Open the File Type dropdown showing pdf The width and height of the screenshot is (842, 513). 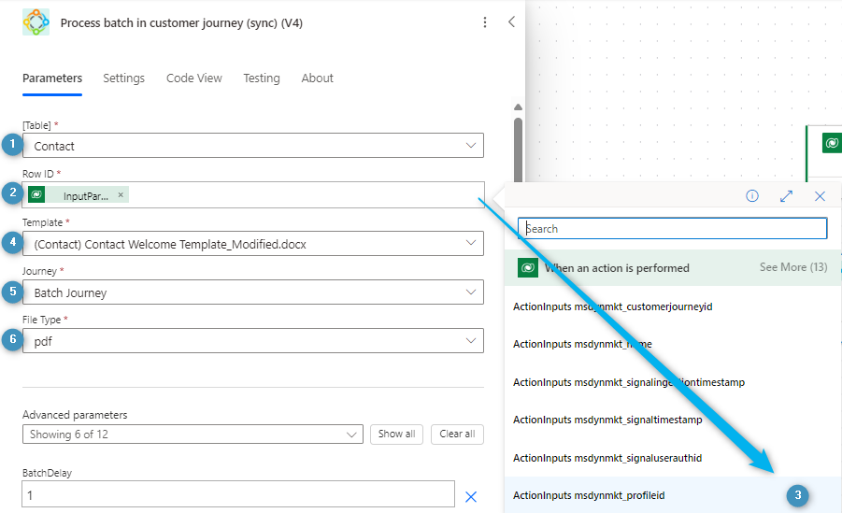(x=253, y=340)
